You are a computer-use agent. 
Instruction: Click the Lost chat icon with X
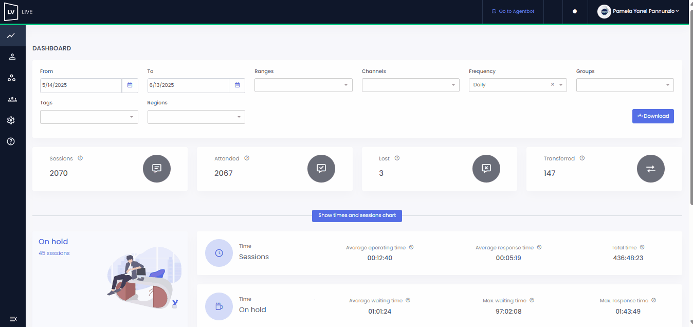(x=486, y=168)
